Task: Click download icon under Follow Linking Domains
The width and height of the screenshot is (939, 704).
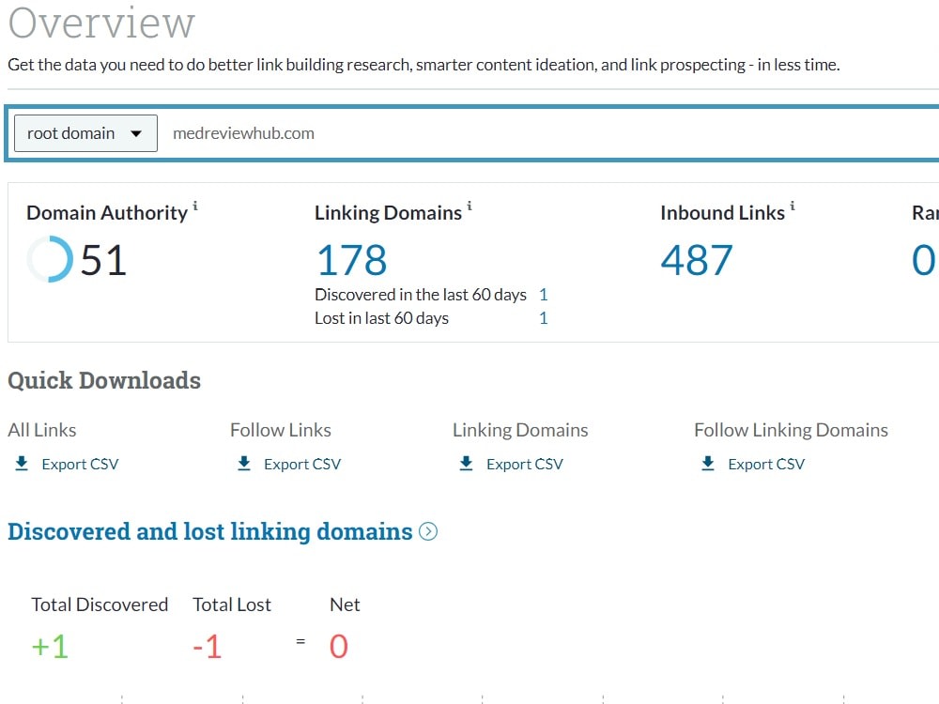Action: pyautogui.click(x=708, y=464)
